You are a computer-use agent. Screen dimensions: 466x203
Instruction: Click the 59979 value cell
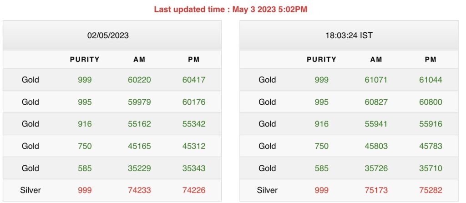[x=139, y=102]
